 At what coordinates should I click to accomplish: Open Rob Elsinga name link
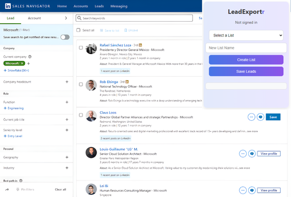point(109,82)
